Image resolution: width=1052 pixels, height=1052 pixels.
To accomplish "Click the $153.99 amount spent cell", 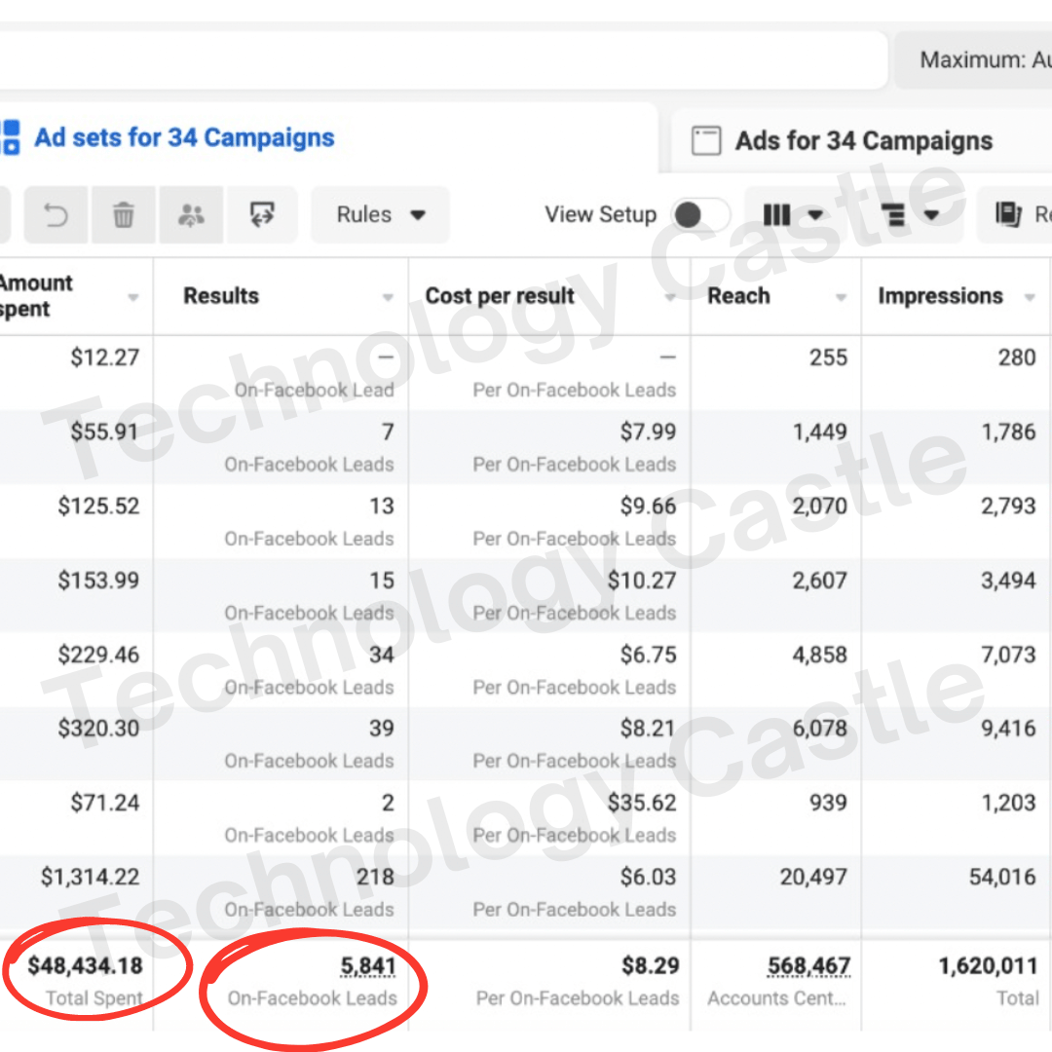I will tap(98, 581).
